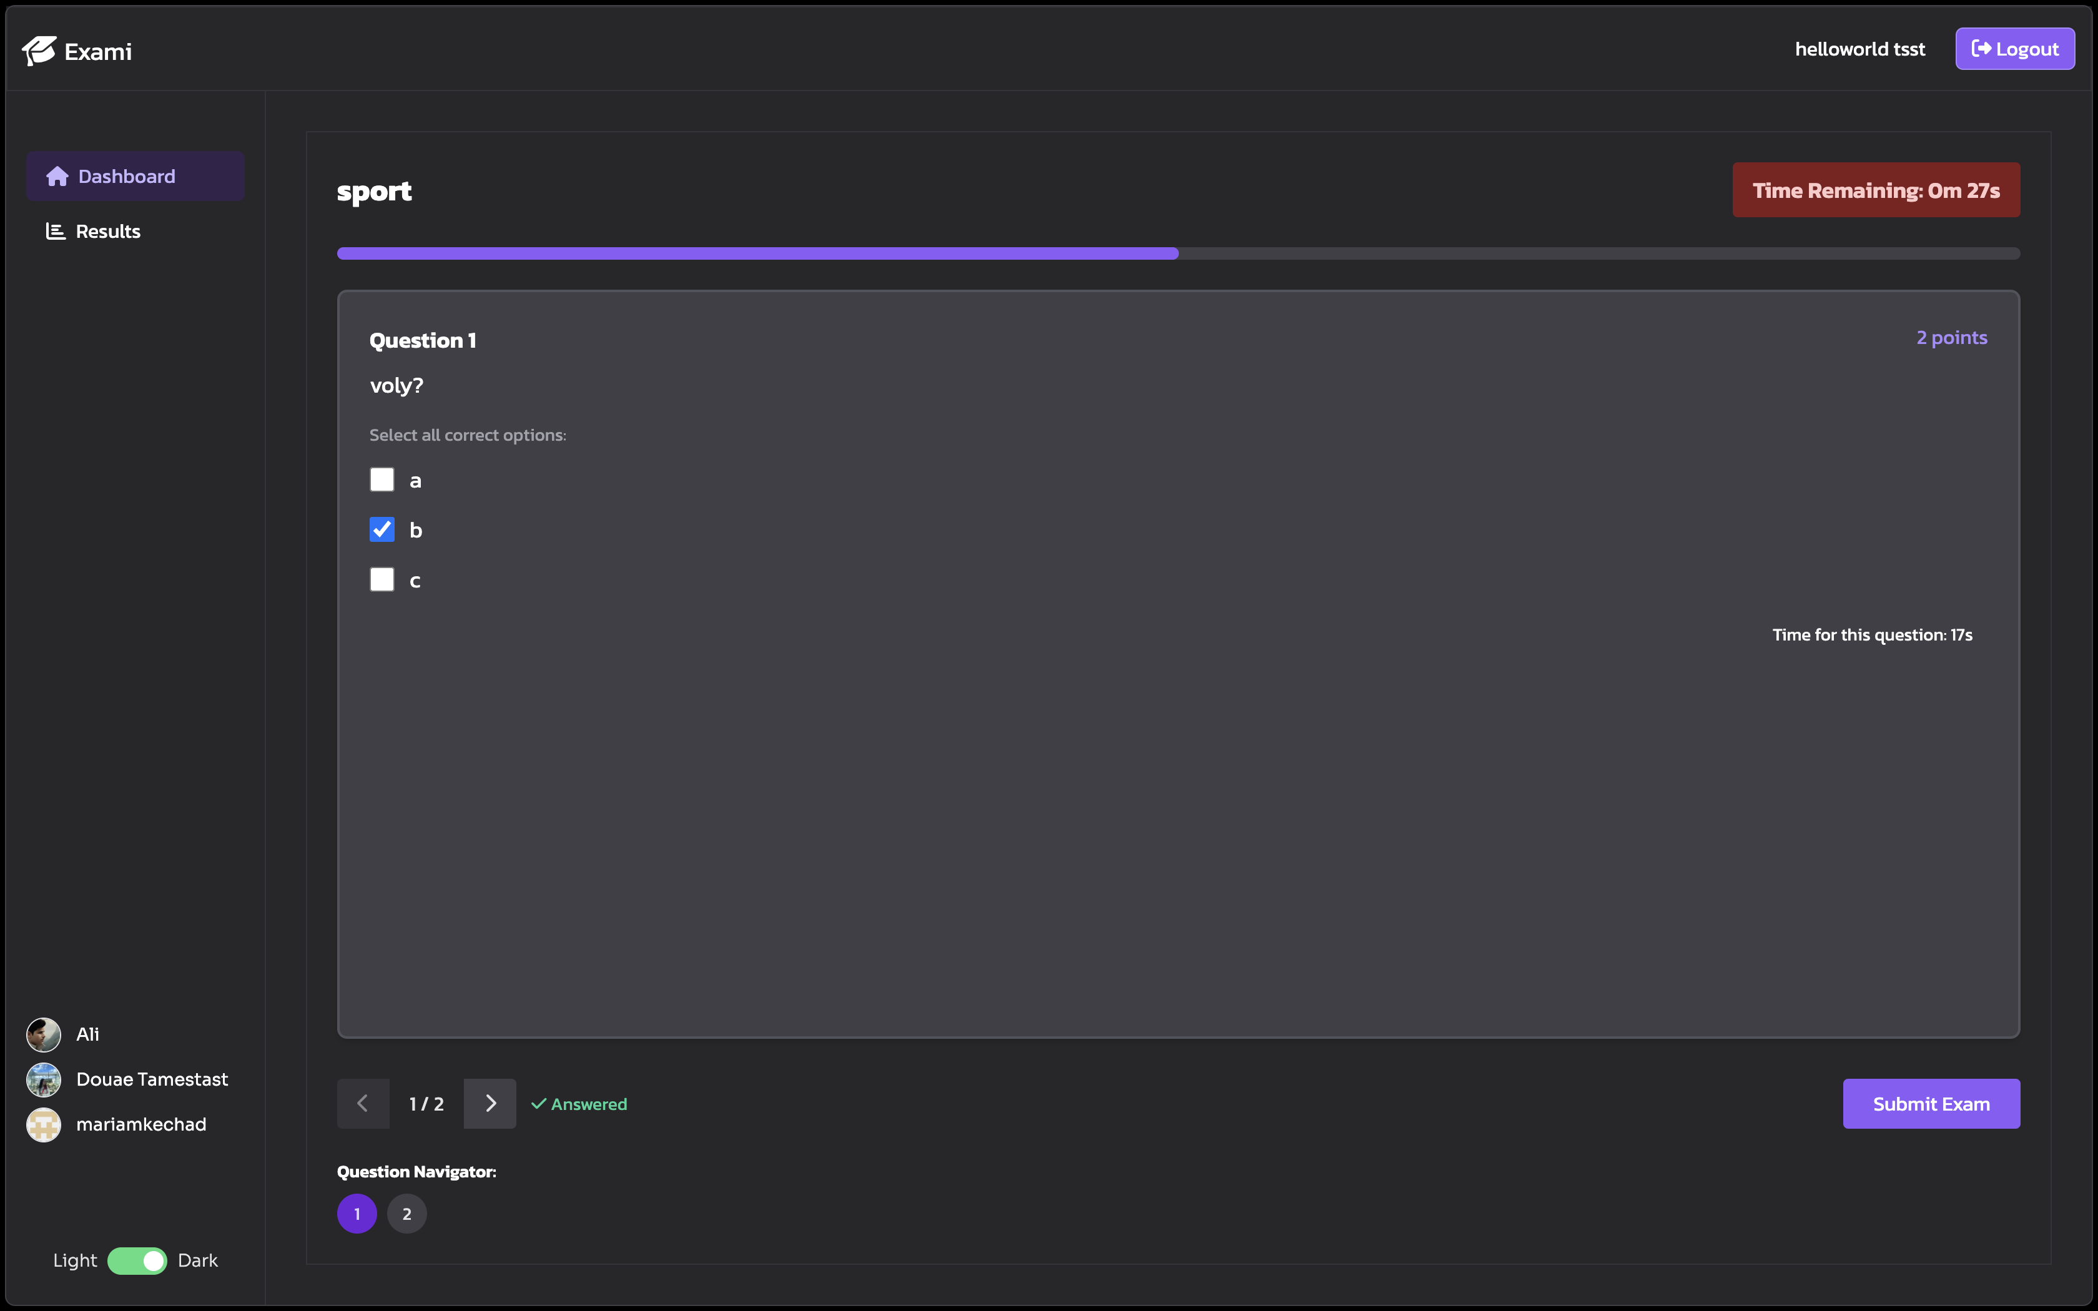The height and width of the screenshot is (1311, 2098).
Task: Click the Exami graduation cap logo
Action: point(39,51)
